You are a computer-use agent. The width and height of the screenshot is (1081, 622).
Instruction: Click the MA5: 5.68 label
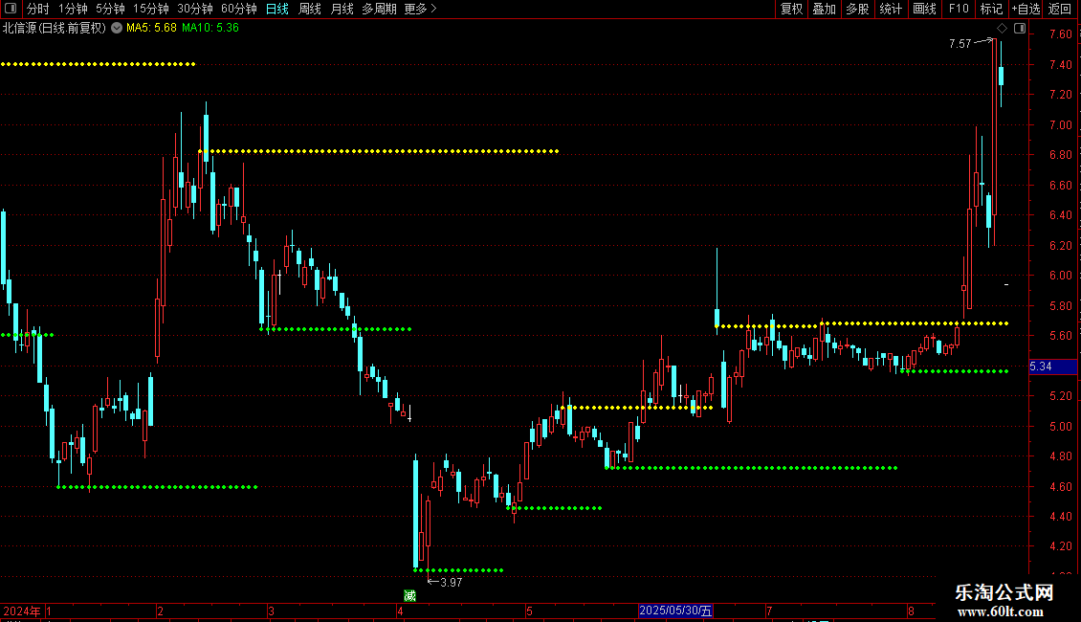pos(151,29)
